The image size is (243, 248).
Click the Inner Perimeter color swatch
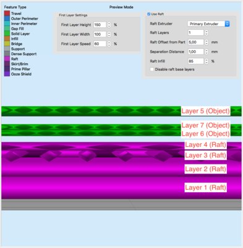click(x=7, y=24)
